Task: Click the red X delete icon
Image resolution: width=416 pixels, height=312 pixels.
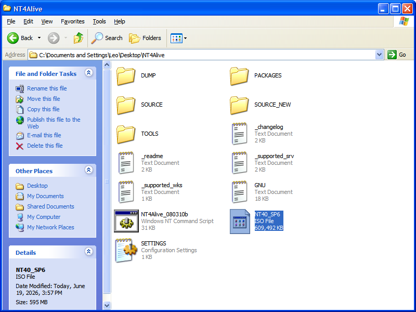Action: pos(20,146)
